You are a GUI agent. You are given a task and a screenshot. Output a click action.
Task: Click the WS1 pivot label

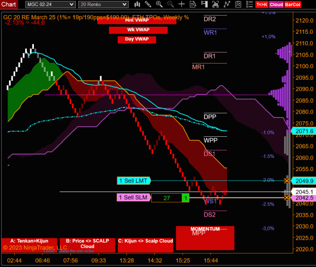click(210, 201)
